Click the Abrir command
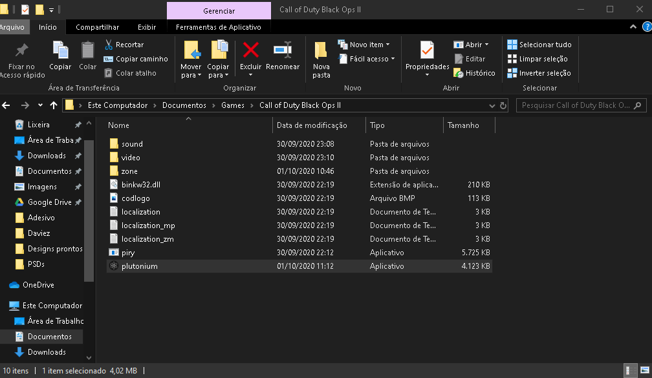652x378 pixels. pos(471,45)
